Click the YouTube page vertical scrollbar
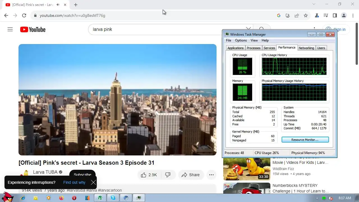 (x=357, y=43)
